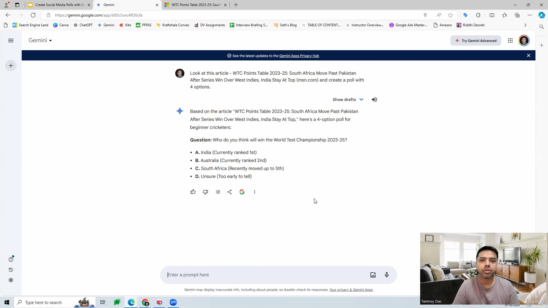This screenshot has height=308, width=548.
Task: Upload image using the image icon
Action: click(373, 275)
